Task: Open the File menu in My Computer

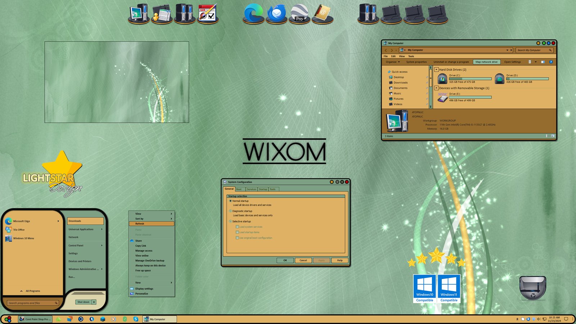Action: pos(386,56)
